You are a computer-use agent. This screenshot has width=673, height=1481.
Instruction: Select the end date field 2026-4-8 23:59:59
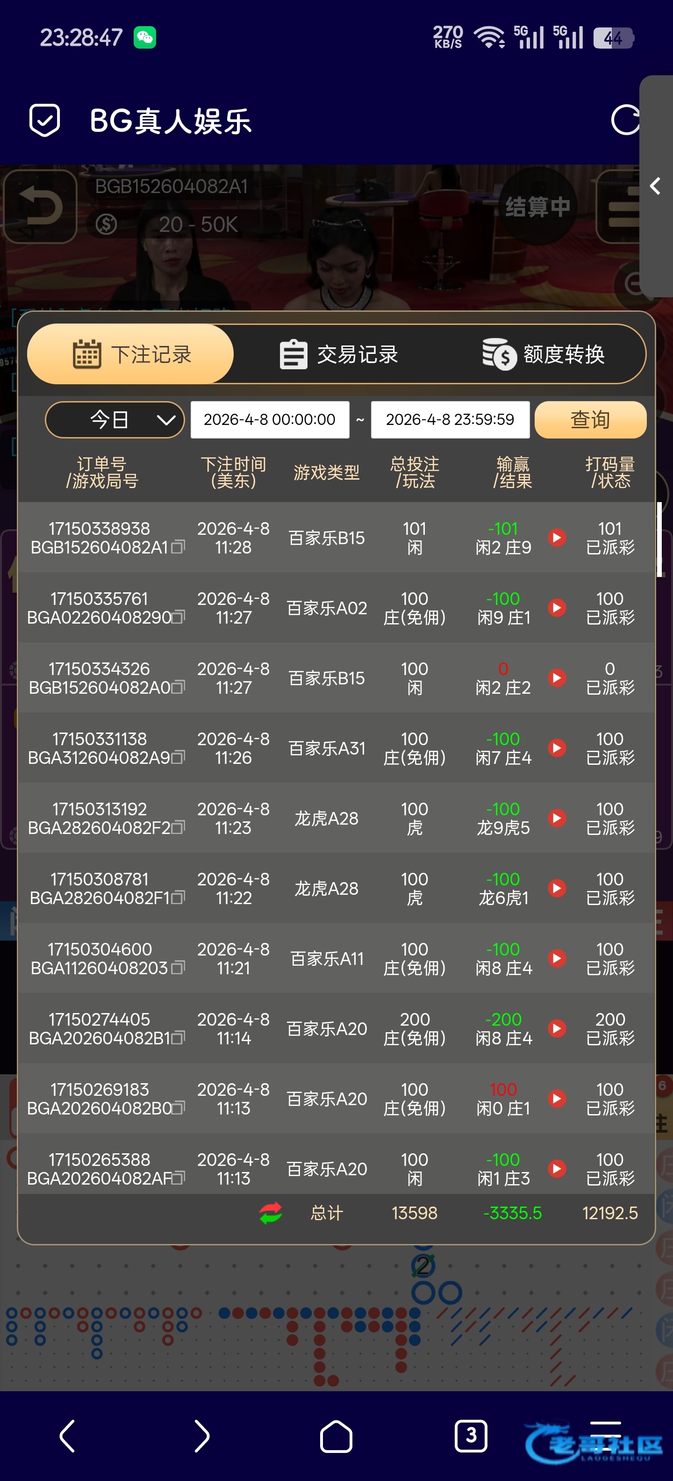click(450, 420)
